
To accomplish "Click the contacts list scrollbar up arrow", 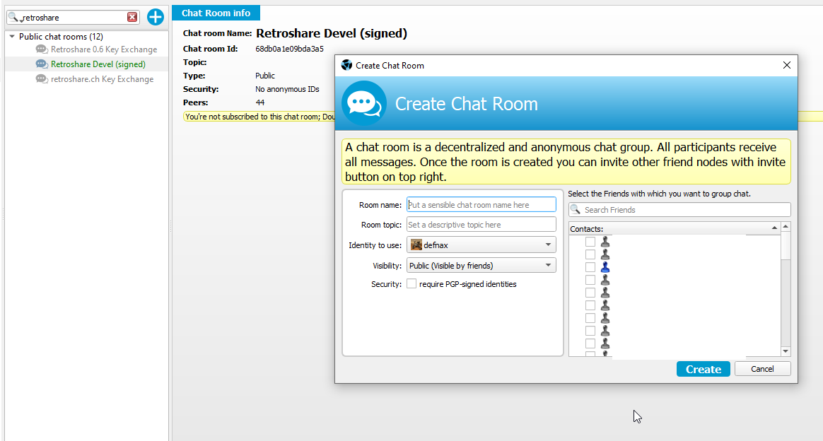I will 786,227.
